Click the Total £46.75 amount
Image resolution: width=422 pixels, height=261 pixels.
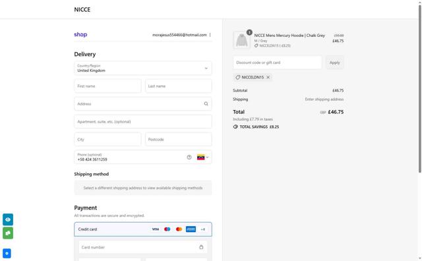coord(336,112)
